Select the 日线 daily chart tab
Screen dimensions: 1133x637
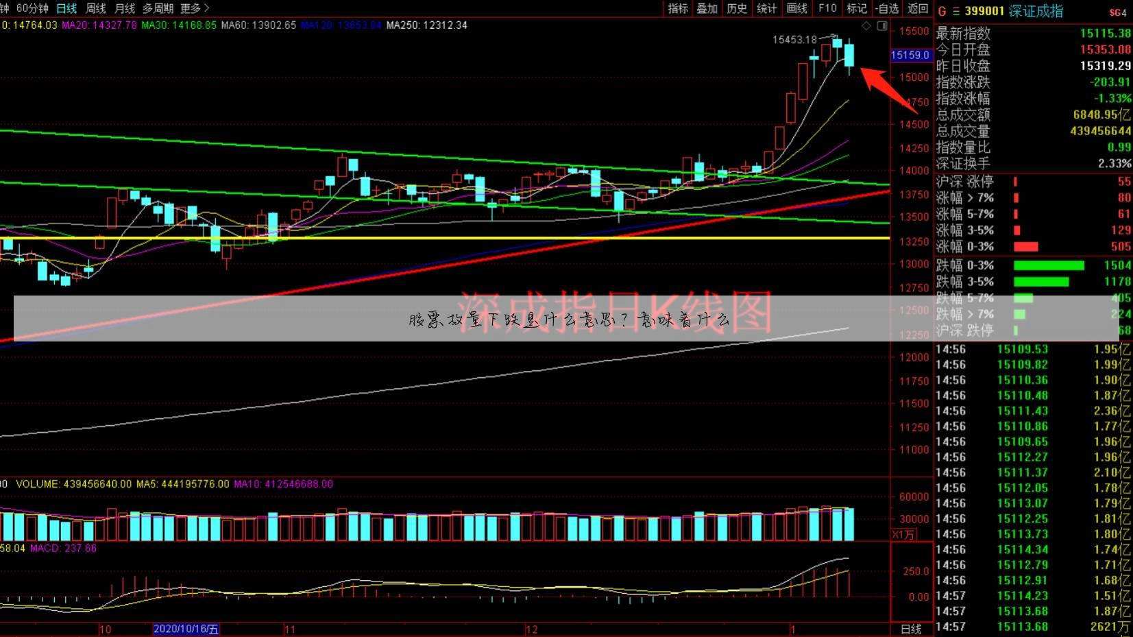click(66, 8)
